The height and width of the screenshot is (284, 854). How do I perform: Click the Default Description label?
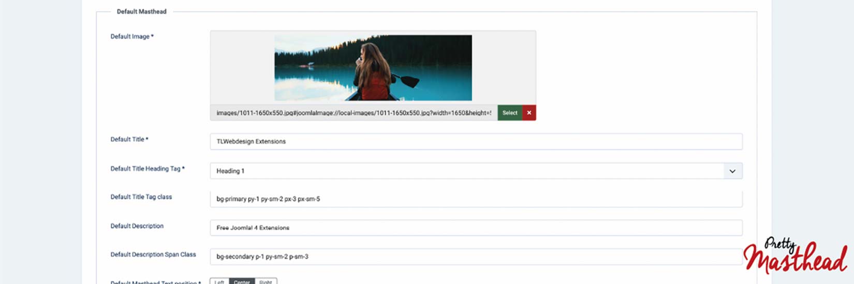[x=137, y=226]
